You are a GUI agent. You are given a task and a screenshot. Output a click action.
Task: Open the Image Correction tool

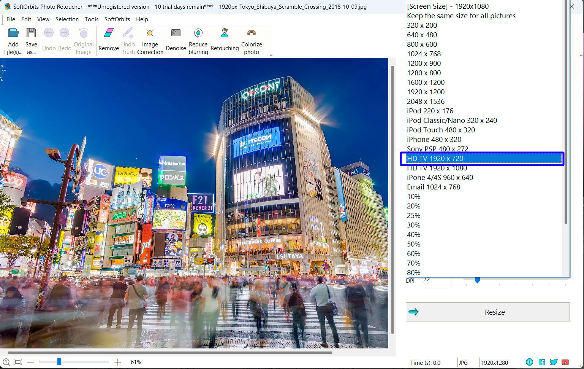(x=150, y=40)
